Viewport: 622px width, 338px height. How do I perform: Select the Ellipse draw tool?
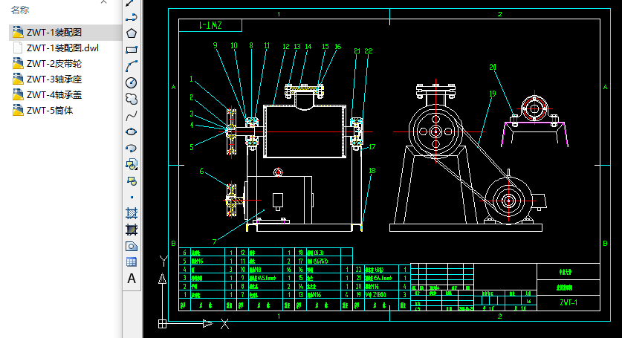pos(132,131)
